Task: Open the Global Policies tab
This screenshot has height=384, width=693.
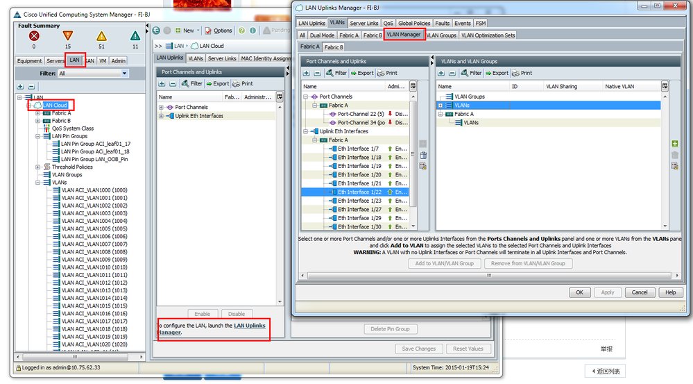Action: (414, 23)
